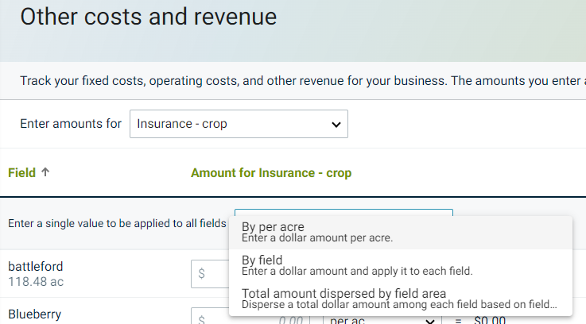
Task: Click the 'Enter a single value' instruction text
Action: coord(118,223)
